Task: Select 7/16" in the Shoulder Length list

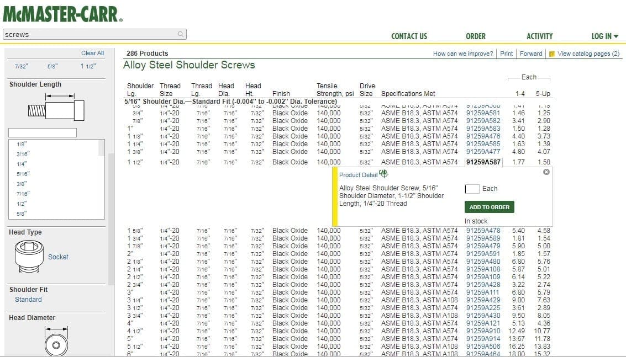Action: [23, 194]
